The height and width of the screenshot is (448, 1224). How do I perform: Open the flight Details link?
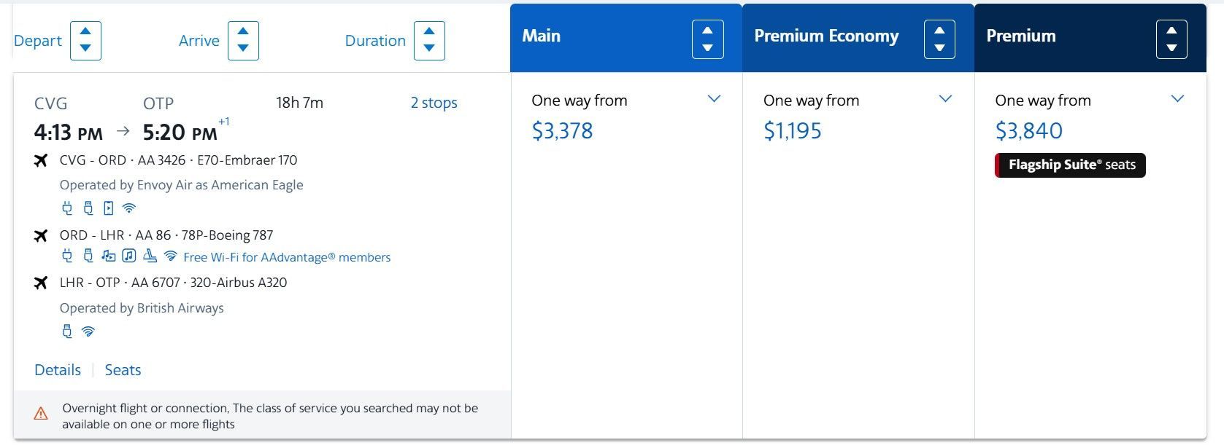tap(58, 370)
